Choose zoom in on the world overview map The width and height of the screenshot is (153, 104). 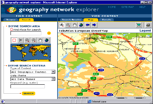(27, 40)
